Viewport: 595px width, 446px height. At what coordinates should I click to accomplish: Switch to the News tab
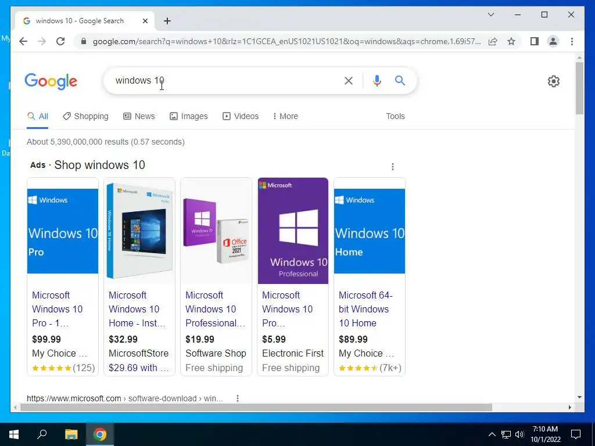tap(139, 116)
